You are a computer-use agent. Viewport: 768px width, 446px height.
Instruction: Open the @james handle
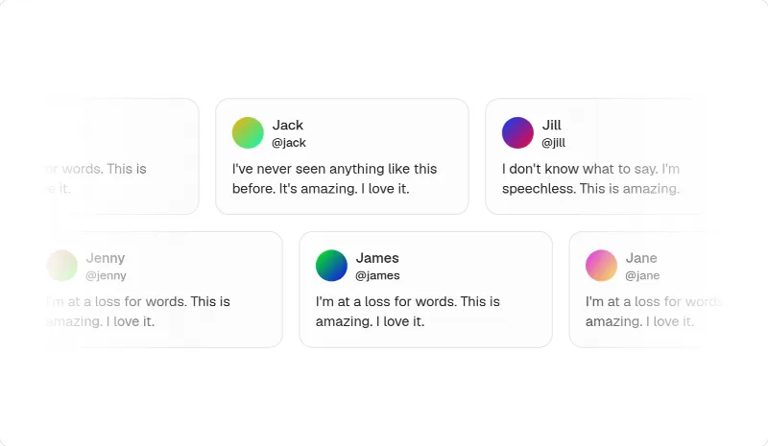[377, 275]
